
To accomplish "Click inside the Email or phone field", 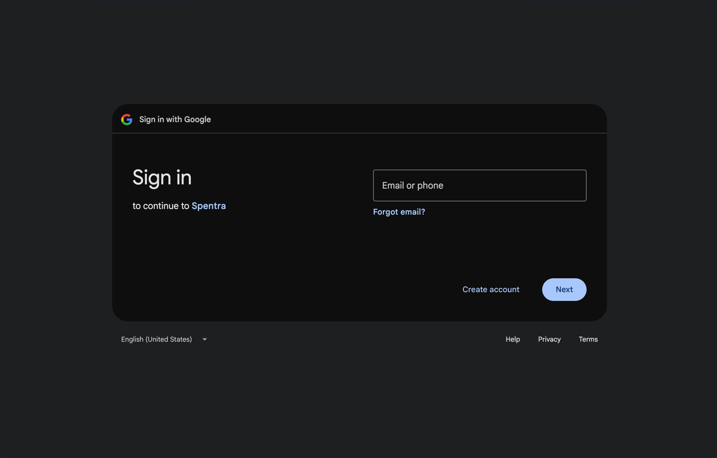I will click(479, 185).
